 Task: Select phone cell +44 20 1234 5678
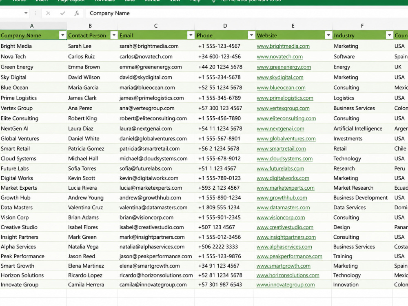(225, 67)
